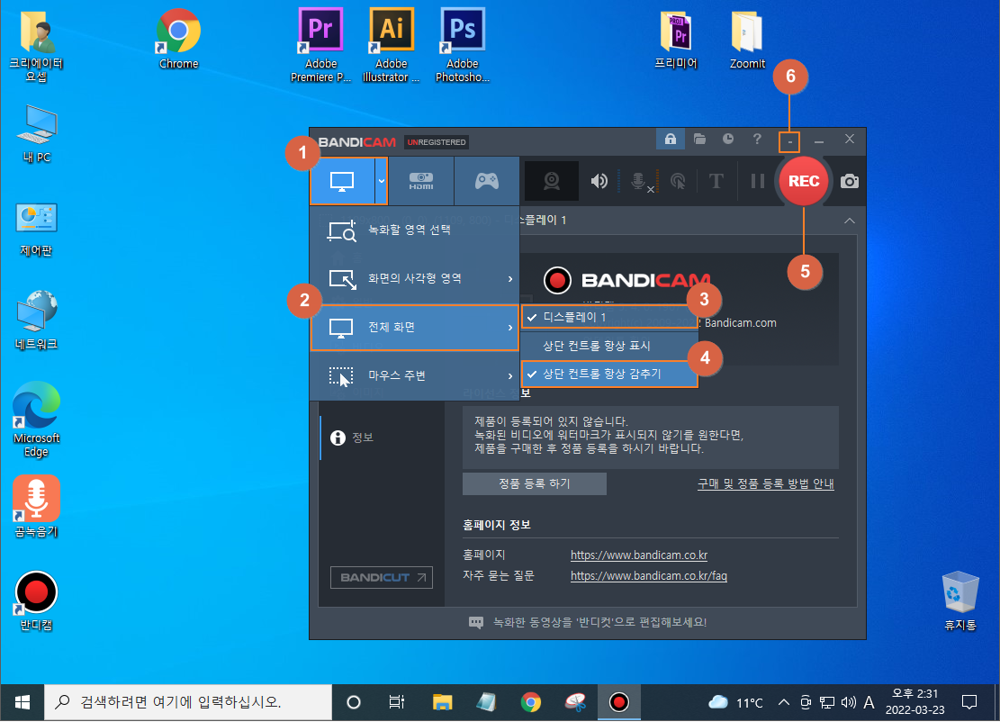Viewport: 1000px width, 722px height.
Task: Open Adobe Premiere Pro desktop shortcut
Action: [320, 45]
